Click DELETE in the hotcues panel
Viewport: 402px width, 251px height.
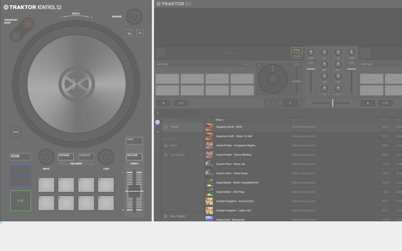coord(248,64)
